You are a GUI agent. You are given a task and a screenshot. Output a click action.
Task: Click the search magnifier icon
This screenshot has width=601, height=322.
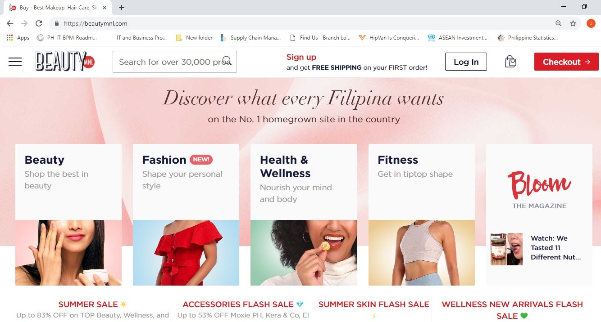(227, 61)
